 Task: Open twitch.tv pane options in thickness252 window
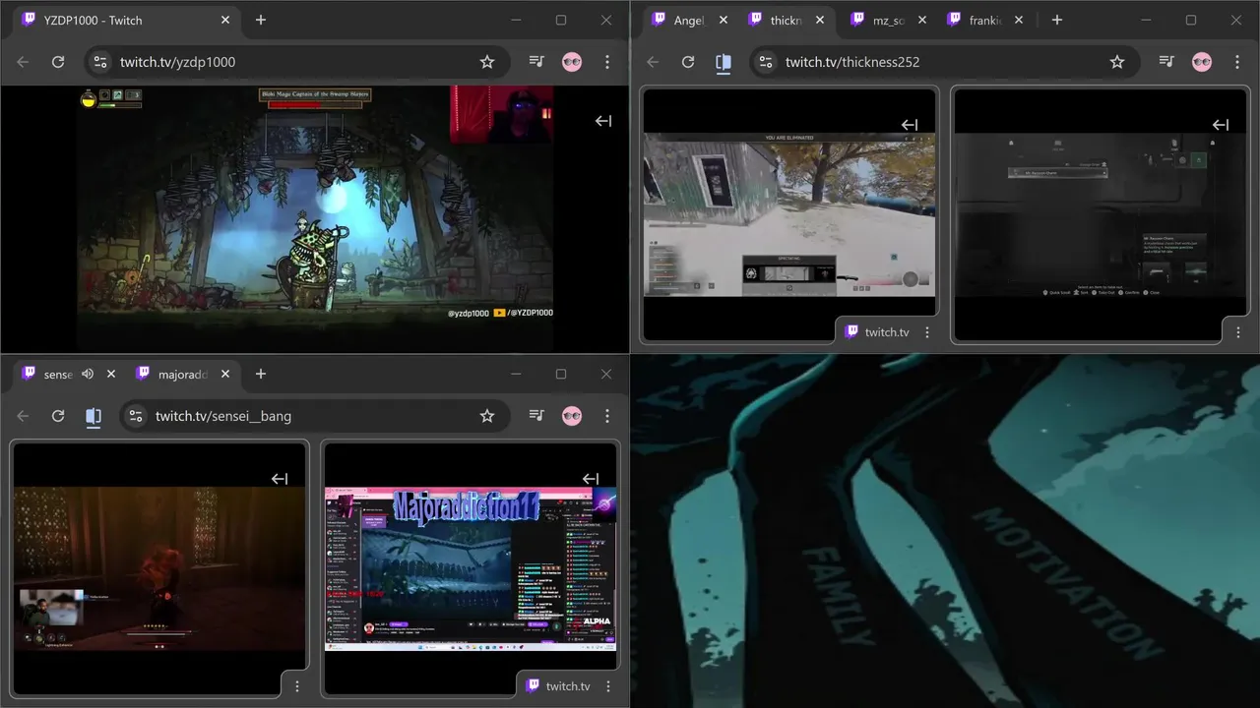(x=927, y=332)
